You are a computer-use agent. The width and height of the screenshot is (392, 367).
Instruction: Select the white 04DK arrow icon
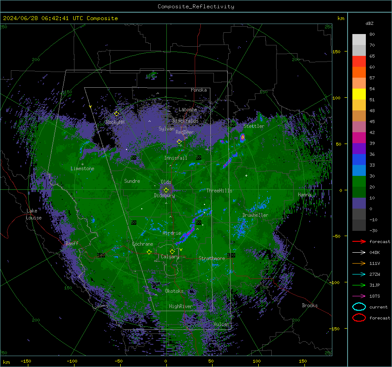[359, 253]
